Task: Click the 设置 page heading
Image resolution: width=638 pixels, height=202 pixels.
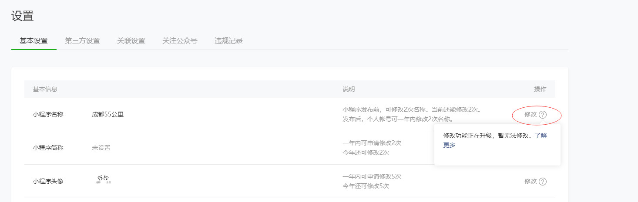Action: (x=23, y=16)
